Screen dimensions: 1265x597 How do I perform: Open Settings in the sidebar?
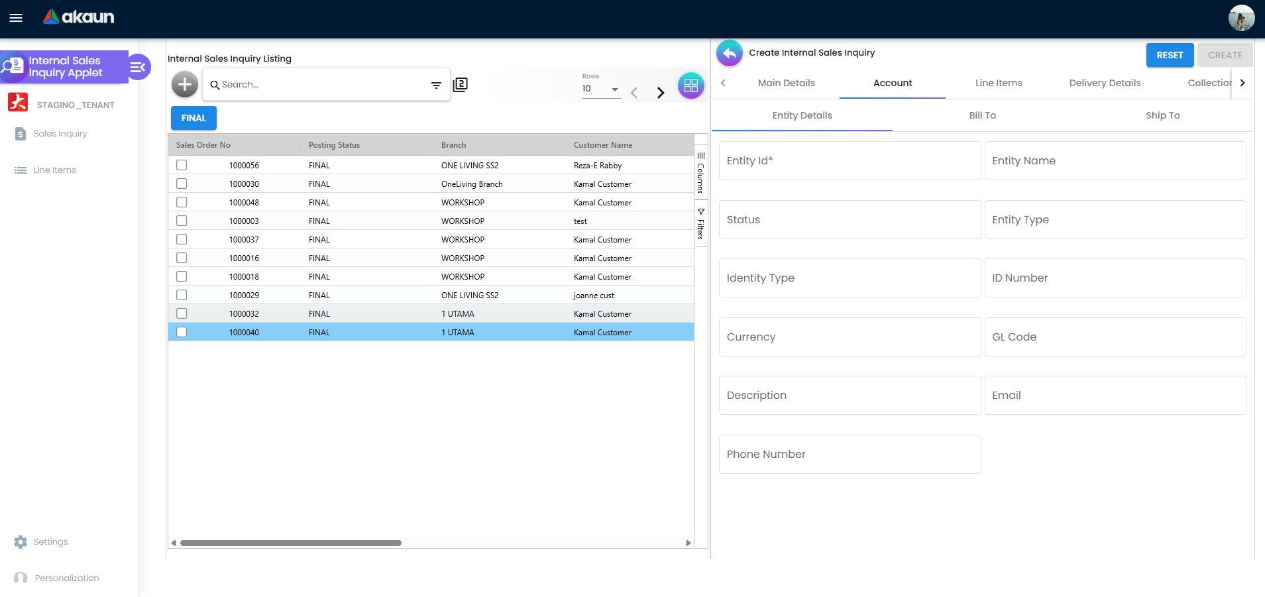coord(50,542)
